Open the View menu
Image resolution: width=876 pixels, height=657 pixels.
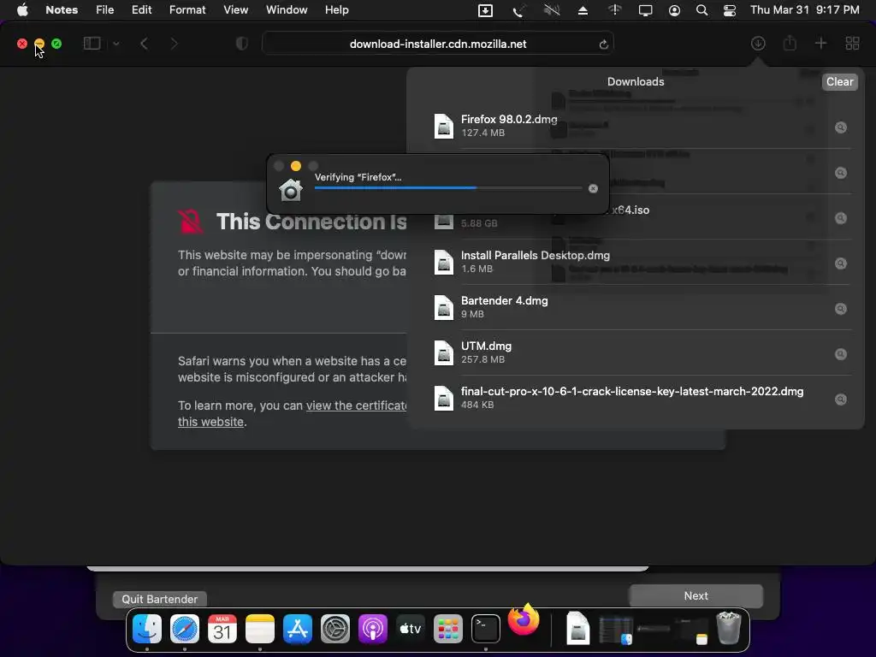pyautogui.click(x=236, y=10)
